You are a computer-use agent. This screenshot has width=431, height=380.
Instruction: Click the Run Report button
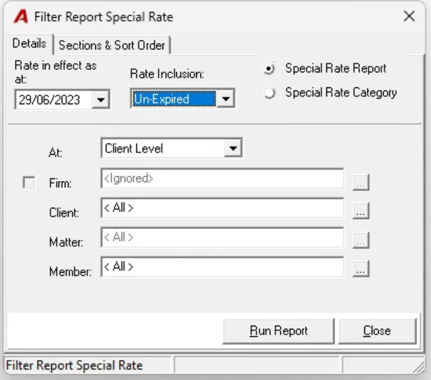click(x=278, y=331)
